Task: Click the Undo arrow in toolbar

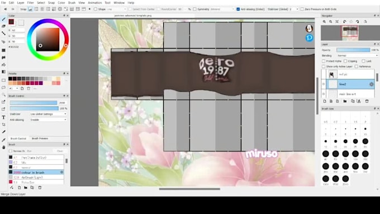Action: (x=6, y=9)
